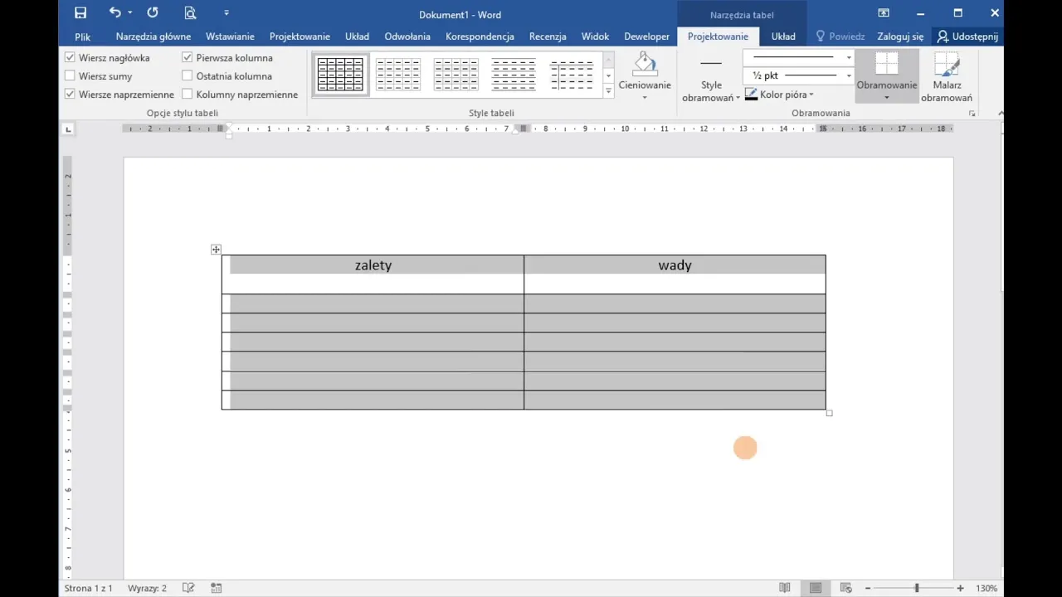Open the Wstawianie ribbon tab

pos(230,36)
